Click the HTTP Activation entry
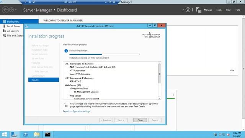 [x=77, y=71]
